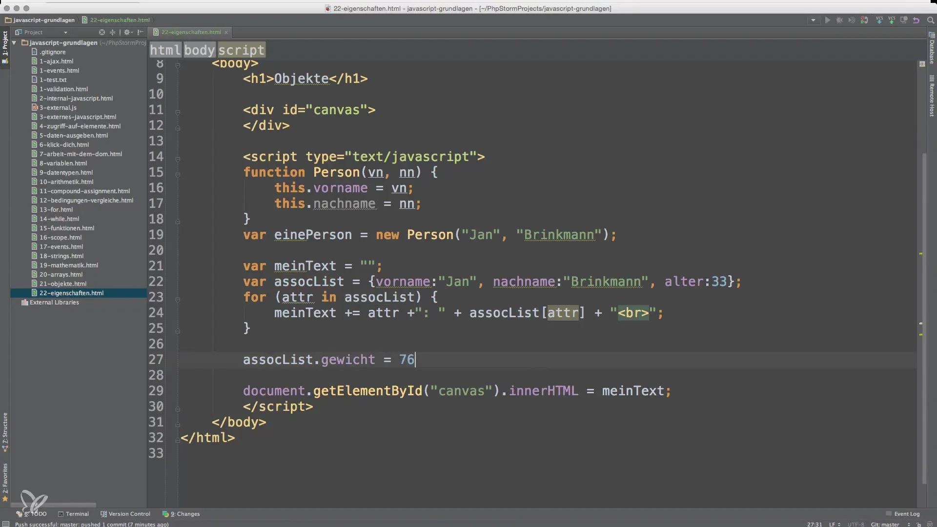This screenshot has width=937, height=527.
Task: Open 9: Changes tool window
Action: coord(181,514)
